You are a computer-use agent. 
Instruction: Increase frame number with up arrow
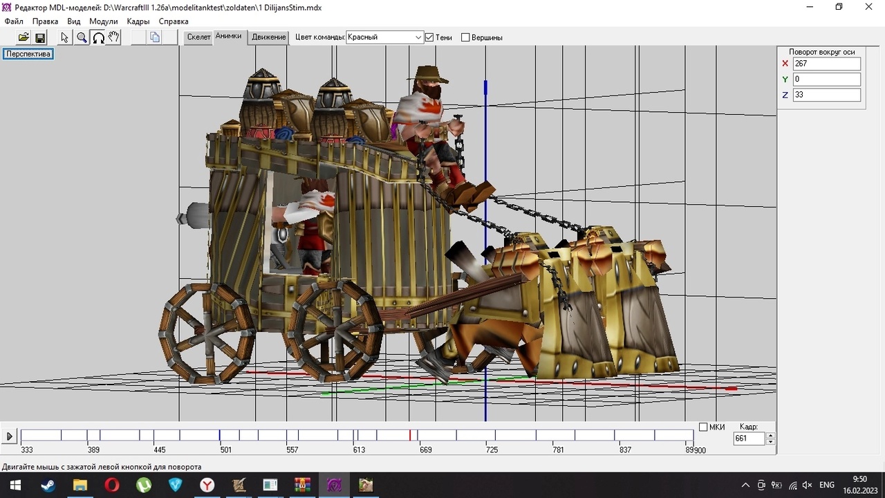[771, 435]
